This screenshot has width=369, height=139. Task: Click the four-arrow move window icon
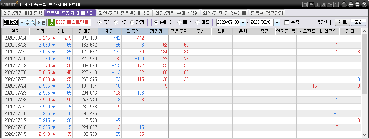point(351,4)
